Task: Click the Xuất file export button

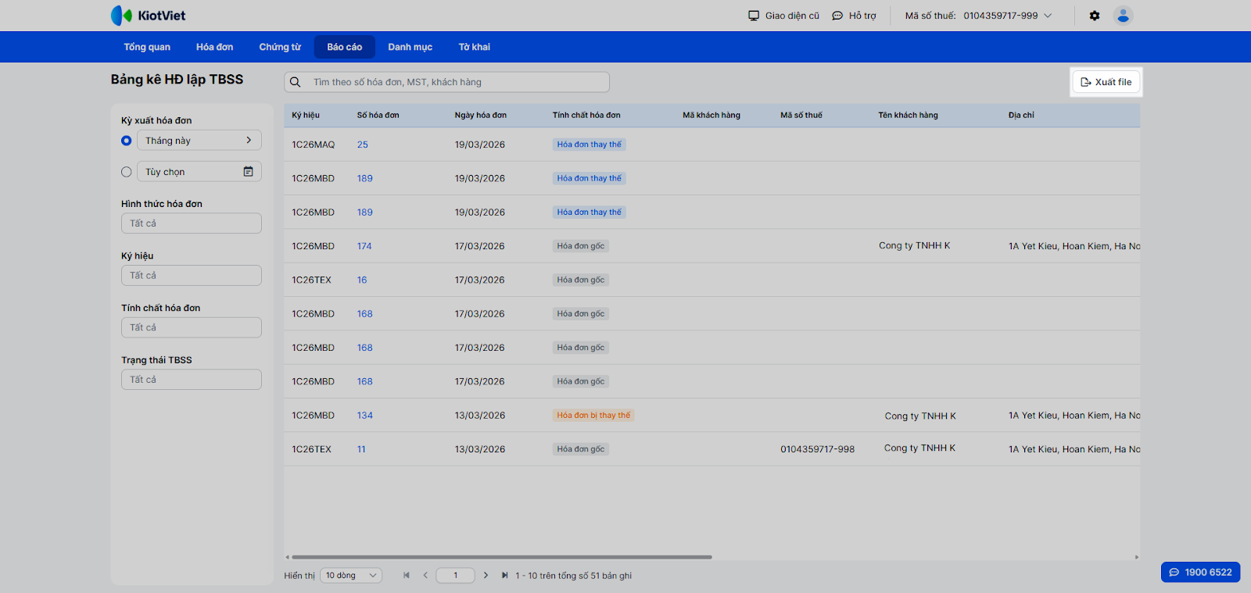Action: click(1106, 82)
